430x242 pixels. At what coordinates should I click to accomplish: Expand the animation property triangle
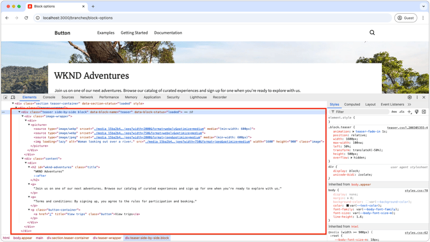pyautogui.click(x=353, y=132)
